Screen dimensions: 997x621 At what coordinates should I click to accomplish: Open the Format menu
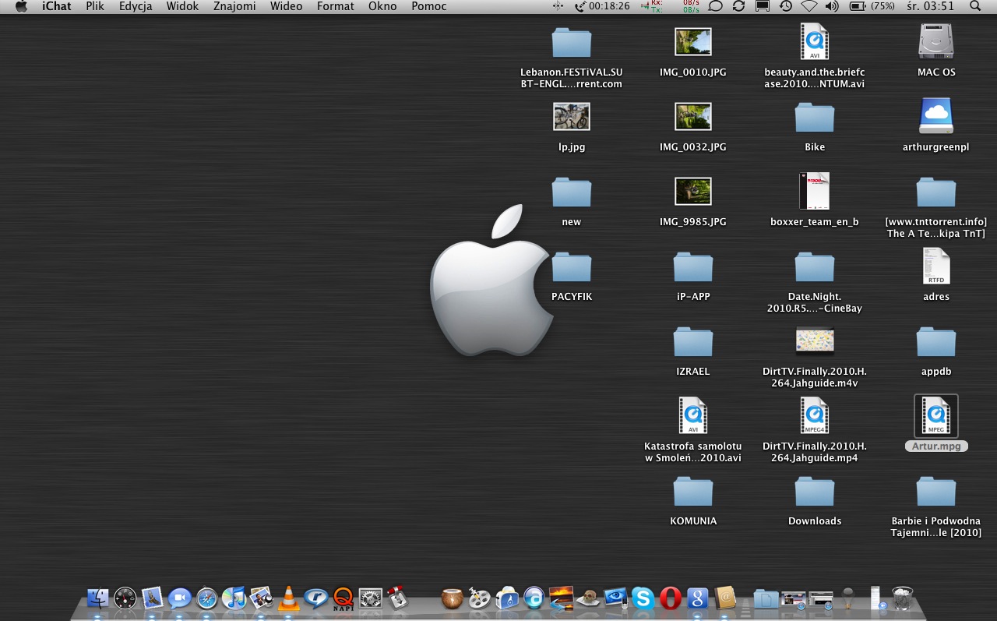336,6
